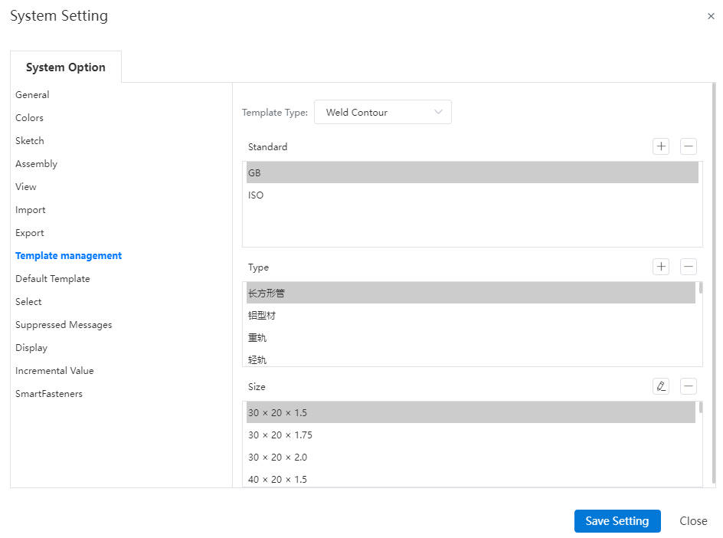
Task: Click the settings panel vertical scrollbar
Action: tap(714, 284)
